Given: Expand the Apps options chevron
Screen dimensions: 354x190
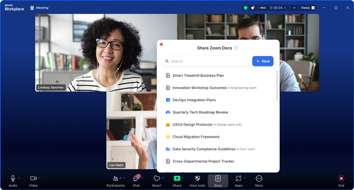Looking at the screenshot, I should [x=245, y=178].
